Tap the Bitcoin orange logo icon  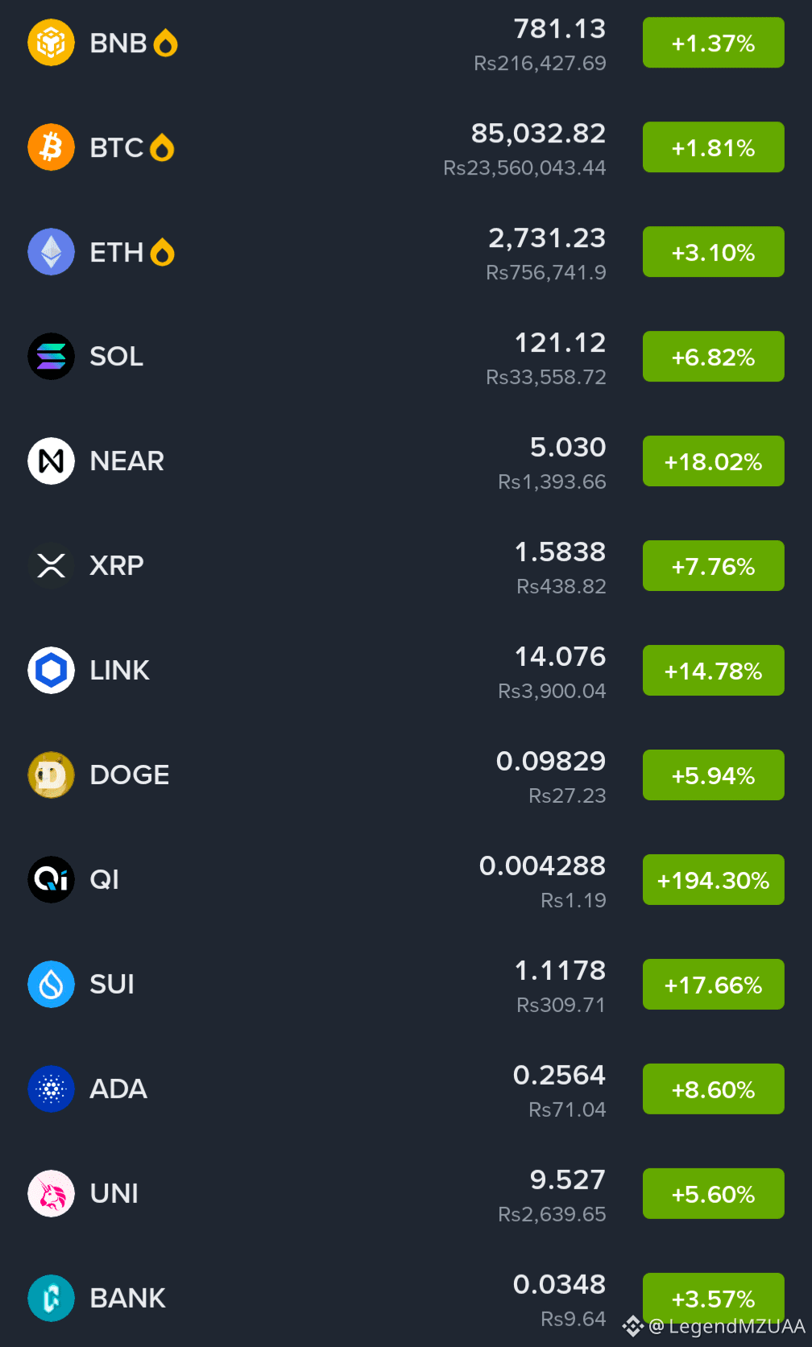[51, 147]
